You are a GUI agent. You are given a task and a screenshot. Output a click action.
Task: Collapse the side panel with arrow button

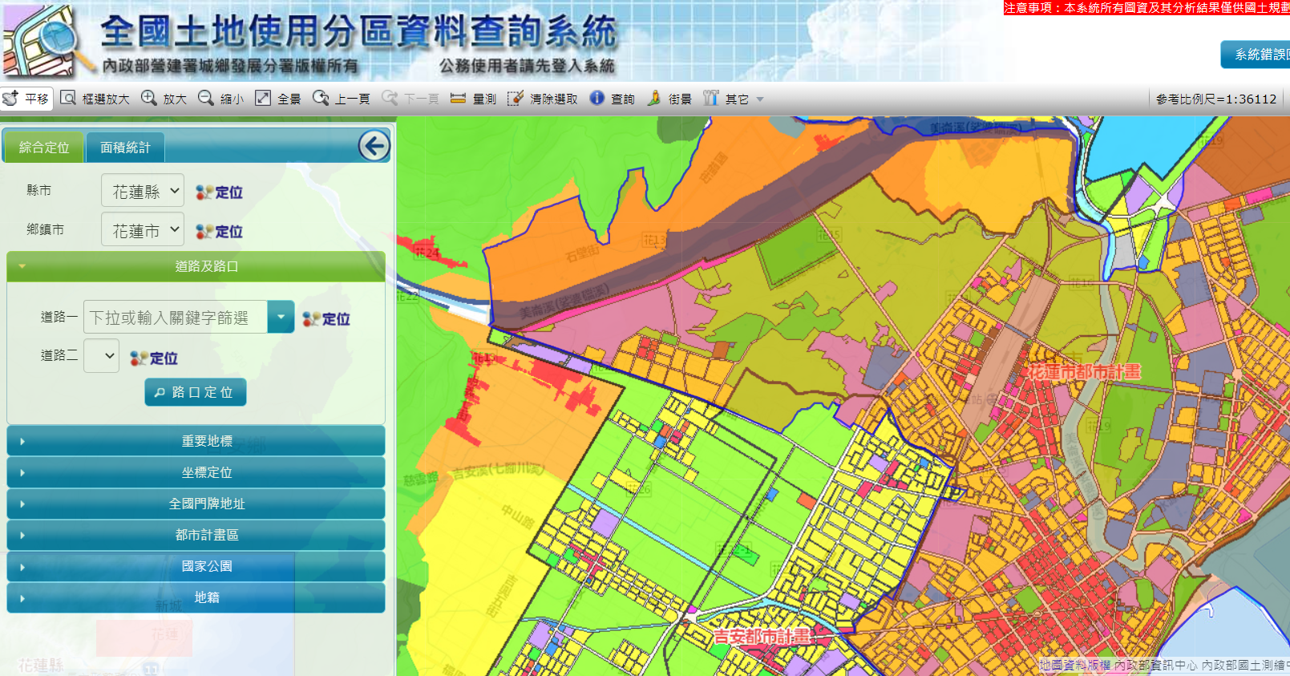374,146
